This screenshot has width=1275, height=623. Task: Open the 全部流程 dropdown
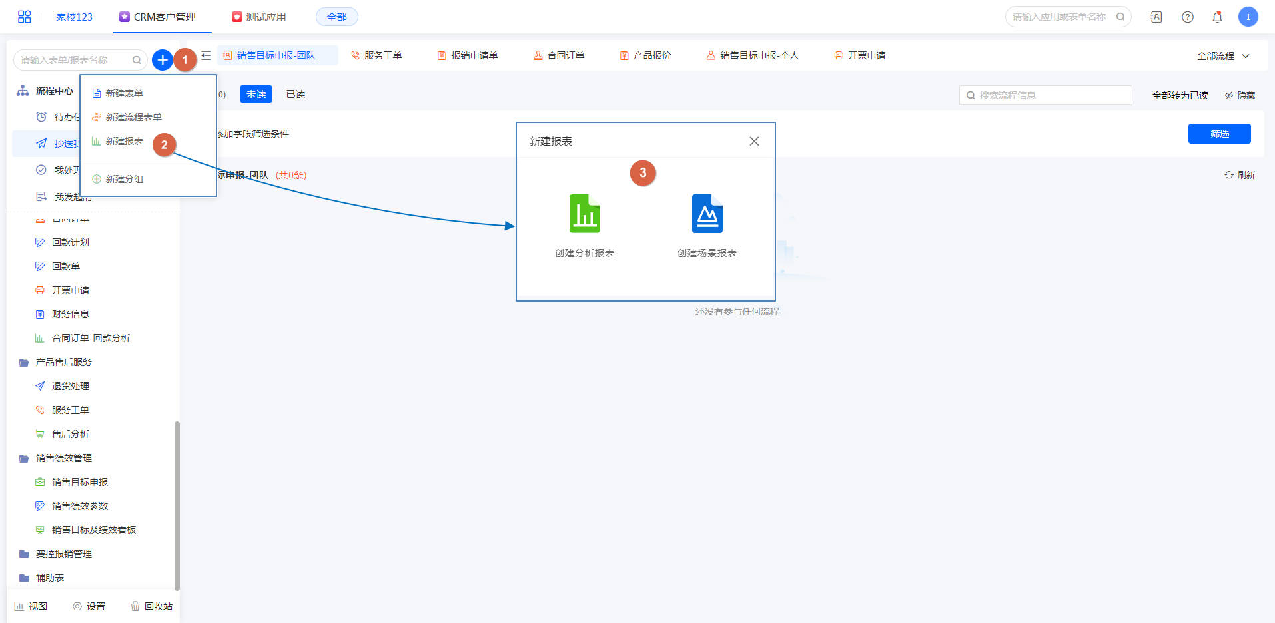point(1222,56)
